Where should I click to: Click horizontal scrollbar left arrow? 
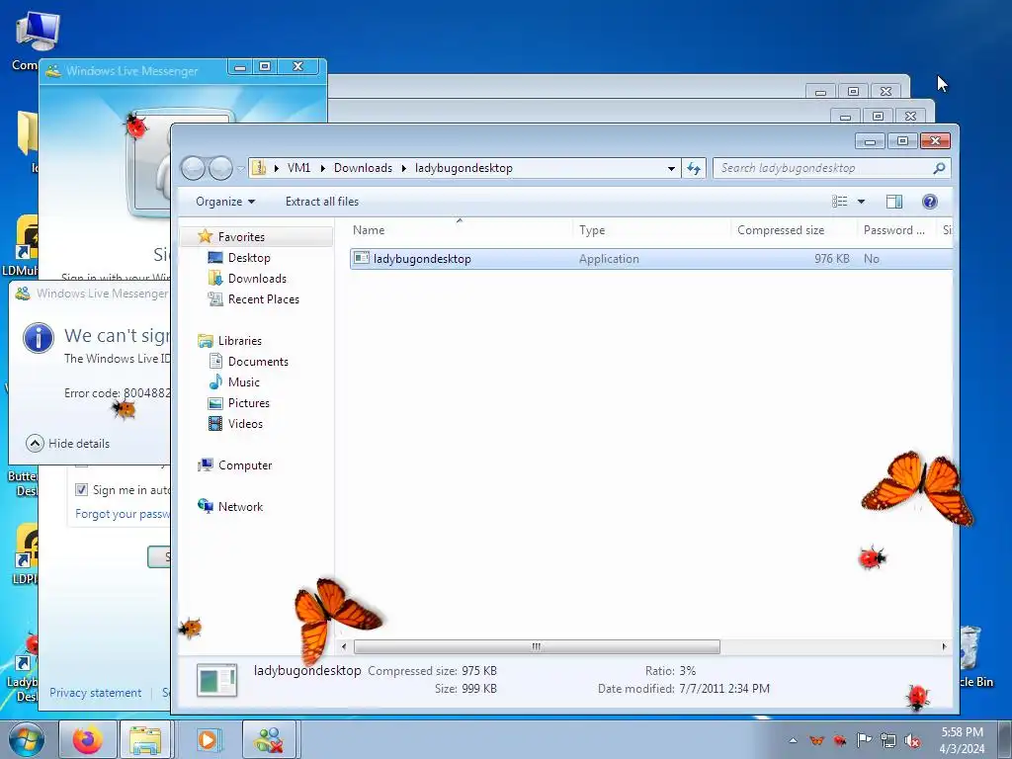click(344, 646)
